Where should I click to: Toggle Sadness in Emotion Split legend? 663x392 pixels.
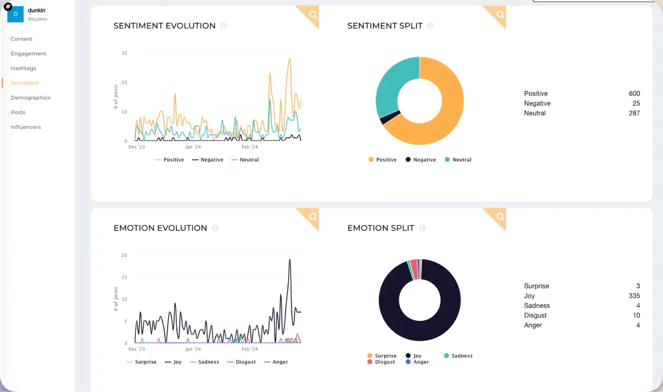point(458,356)
